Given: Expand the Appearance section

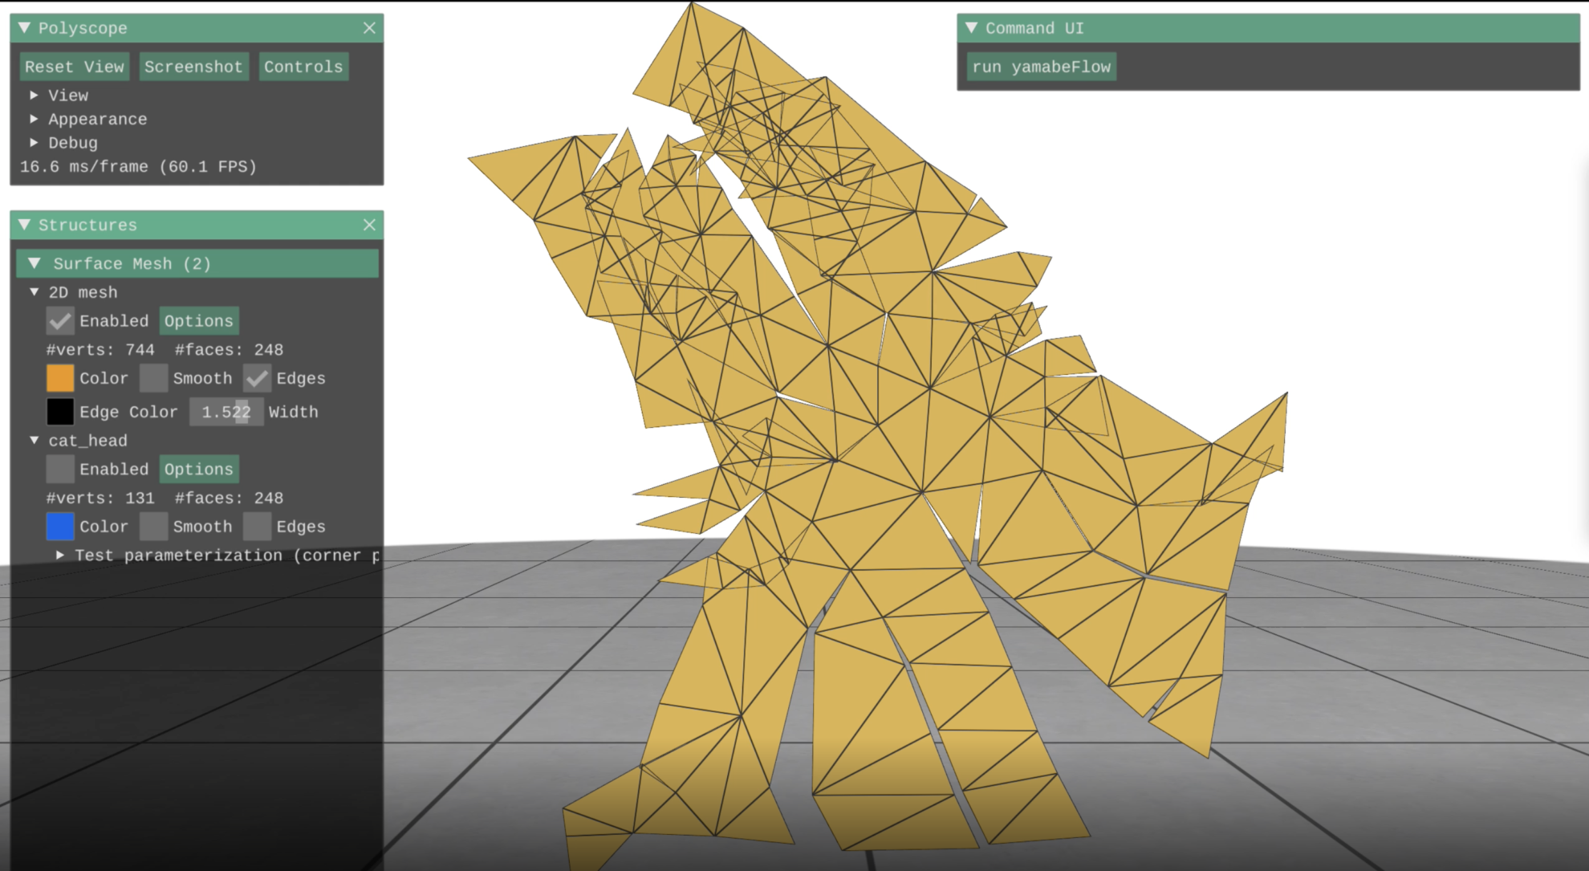Looking at the screenshot, I should click(x=97, y=119).
